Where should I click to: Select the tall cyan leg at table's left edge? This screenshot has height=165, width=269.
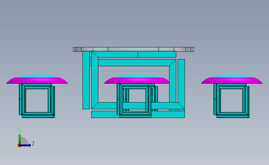(86, 80)
